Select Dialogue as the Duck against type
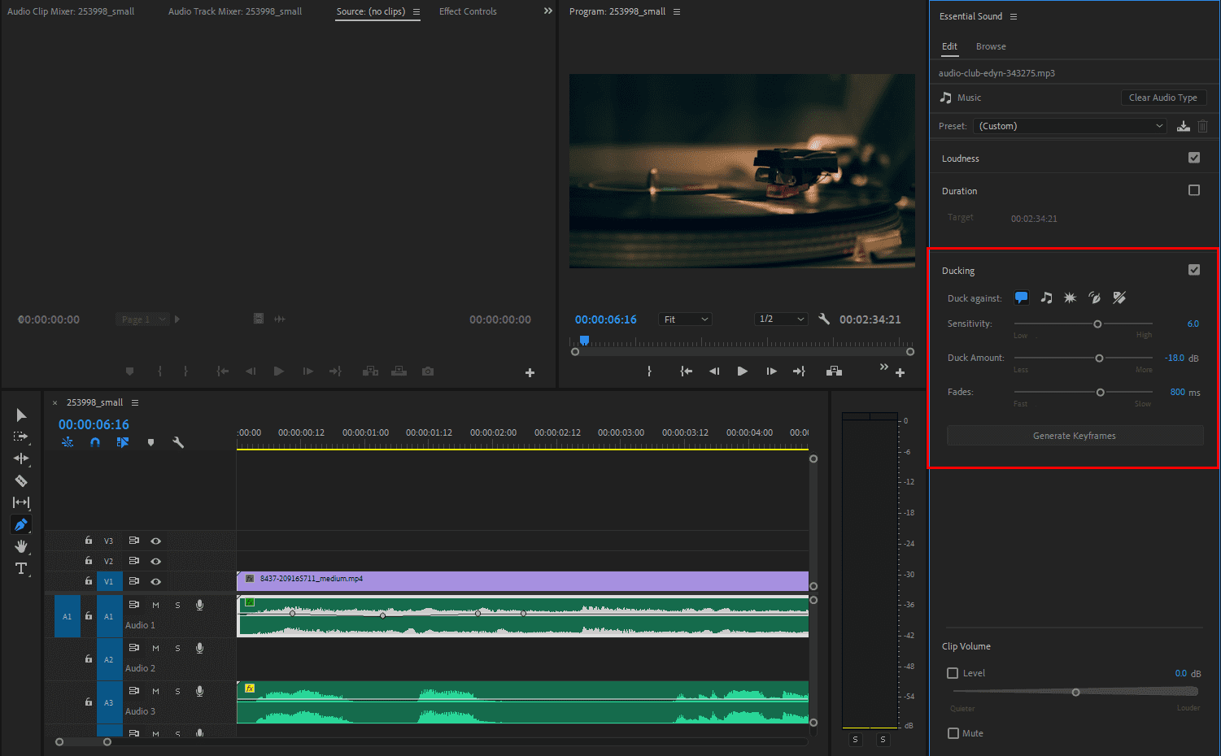 coord(1022,298)
